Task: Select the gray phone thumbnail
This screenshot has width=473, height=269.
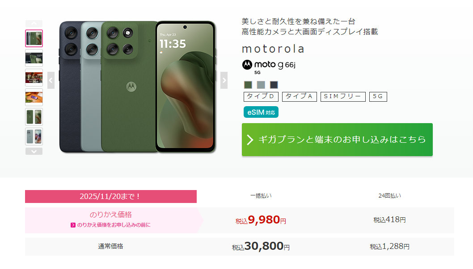Action: (34, 137)
